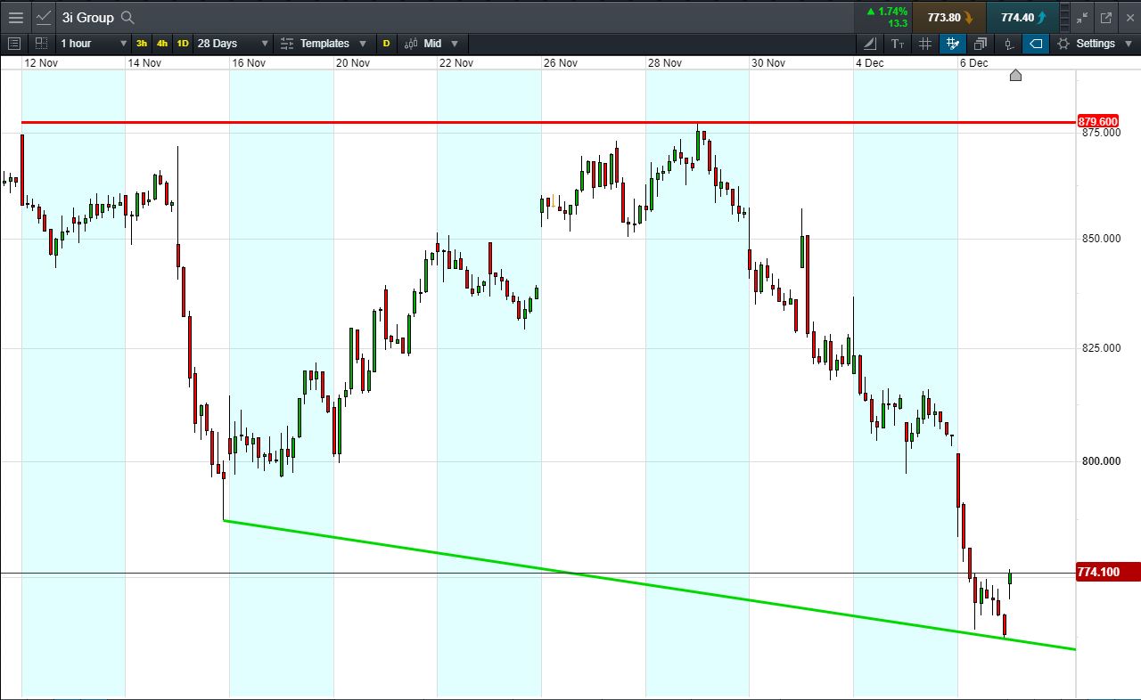Screen dimensions: 1141x700
Task: Click the candle marker icon in toolbar
Action: tap(1008, 43)
